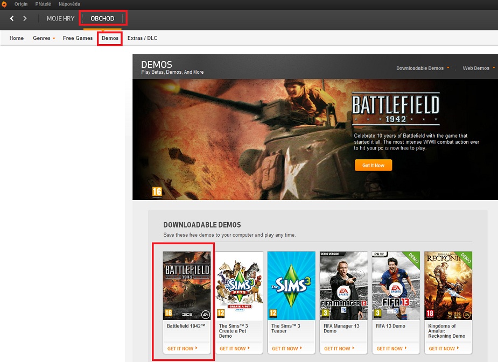Open the Free Games section
The image size is (498, 362).
click(78, 38)
